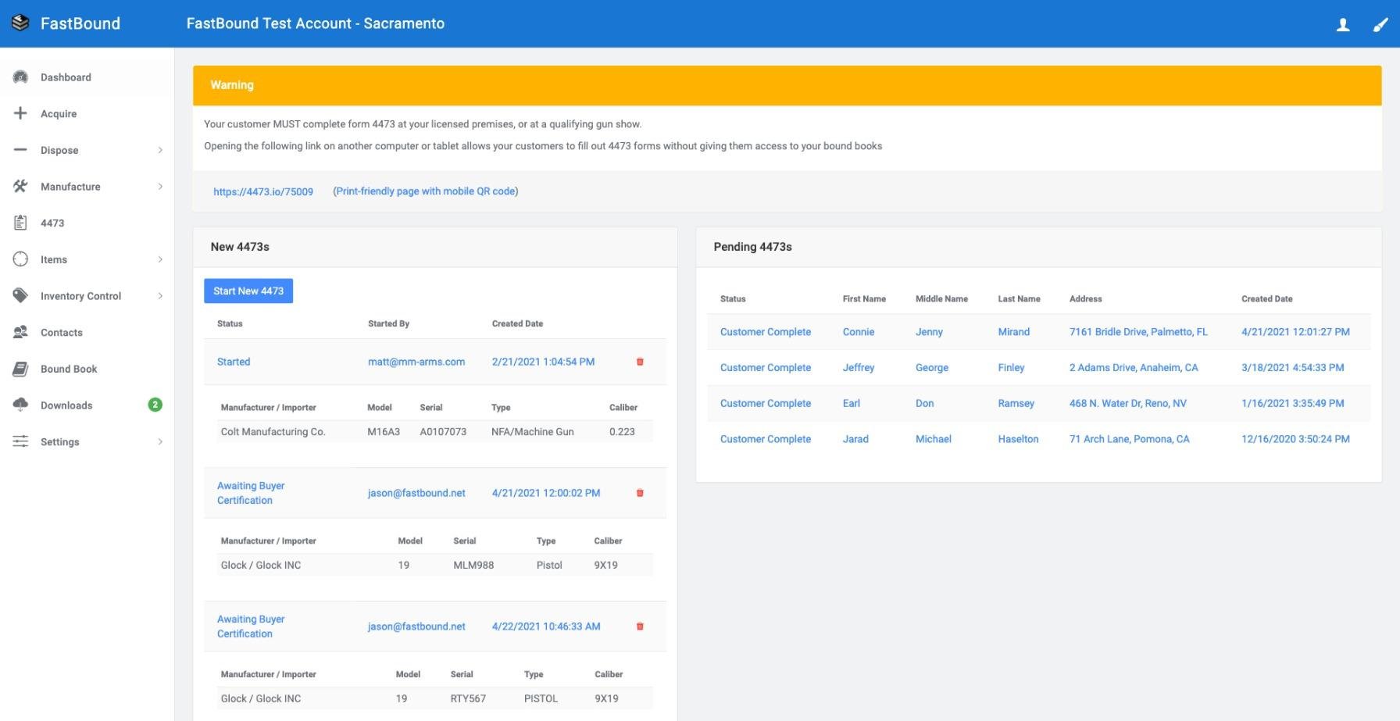Click the FastBound logo icon
This screenshot has height=721, width=1400.
(21, 23)
